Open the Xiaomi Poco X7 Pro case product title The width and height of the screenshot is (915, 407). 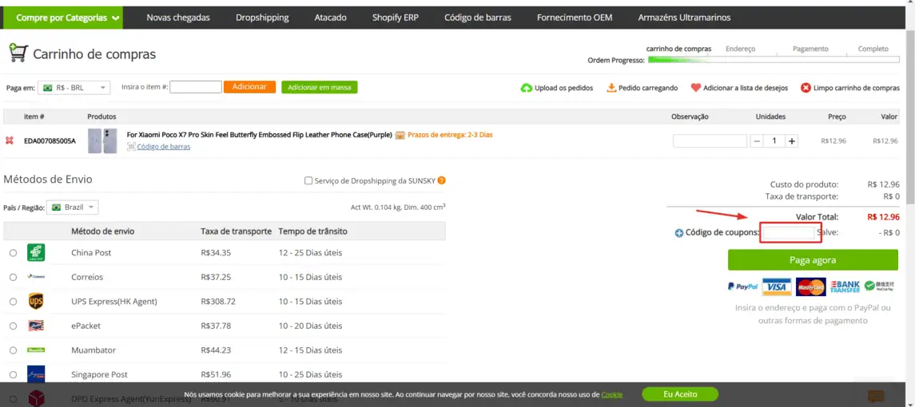259,135
